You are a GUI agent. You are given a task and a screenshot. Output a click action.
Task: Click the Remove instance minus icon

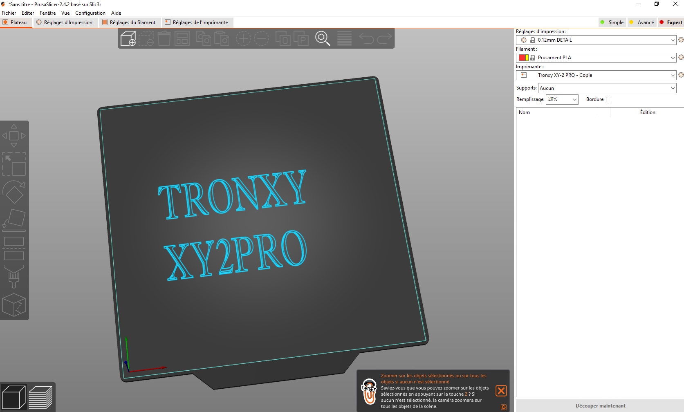point(261,38)
